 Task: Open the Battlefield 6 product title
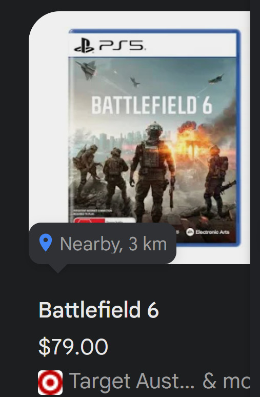tap(99, 309)
